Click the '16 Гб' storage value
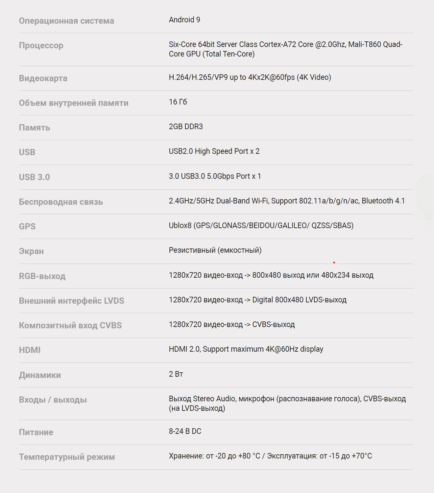This screenshot has width=434, height=493. 178,102
